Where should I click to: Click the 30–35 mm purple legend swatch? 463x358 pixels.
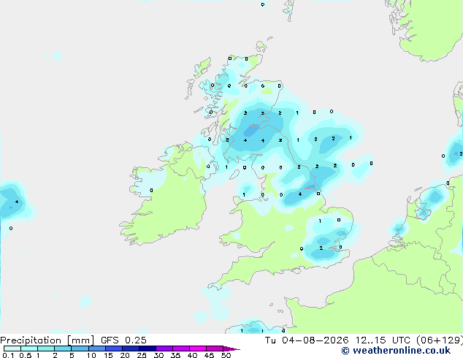click(164, 349)
